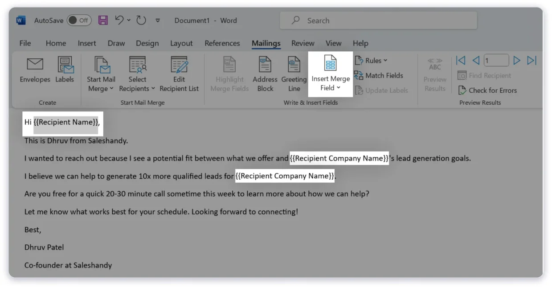This screenshot has height=288, width=552.
Task: Click the {{Recipient Name}} placeholder in greeting
Action: (65, 122)
